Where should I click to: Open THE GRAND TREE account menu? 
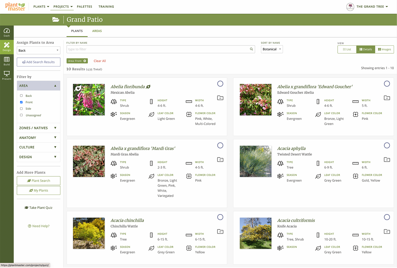[x=372, y=7]
